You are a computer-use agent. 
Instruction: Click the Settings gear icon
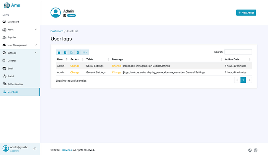click(x=4, y=53)
